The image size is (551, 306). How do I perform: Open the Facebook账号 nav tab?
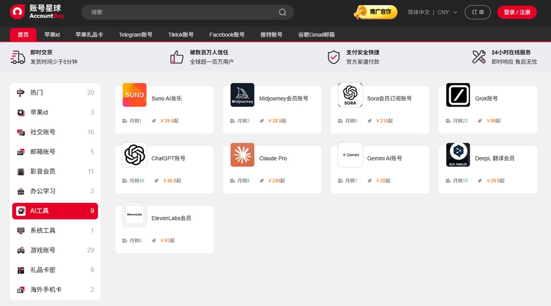click(227, 35)
